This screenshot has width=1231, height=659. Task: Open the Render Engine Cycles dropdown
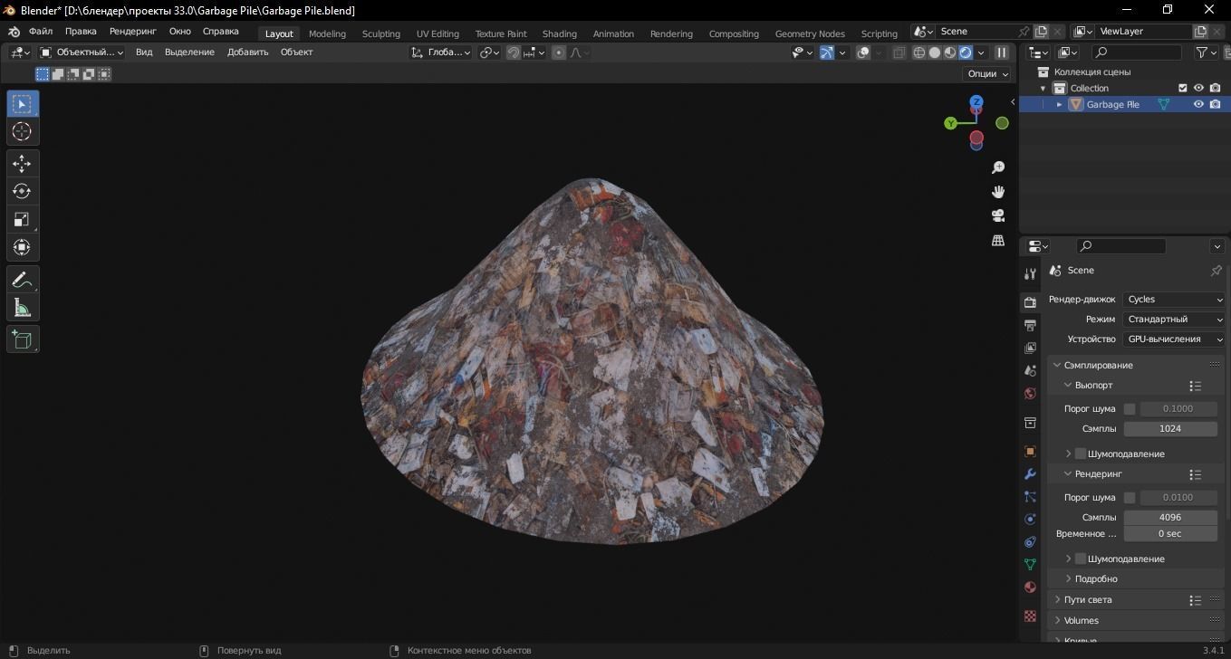(1175, 299)
